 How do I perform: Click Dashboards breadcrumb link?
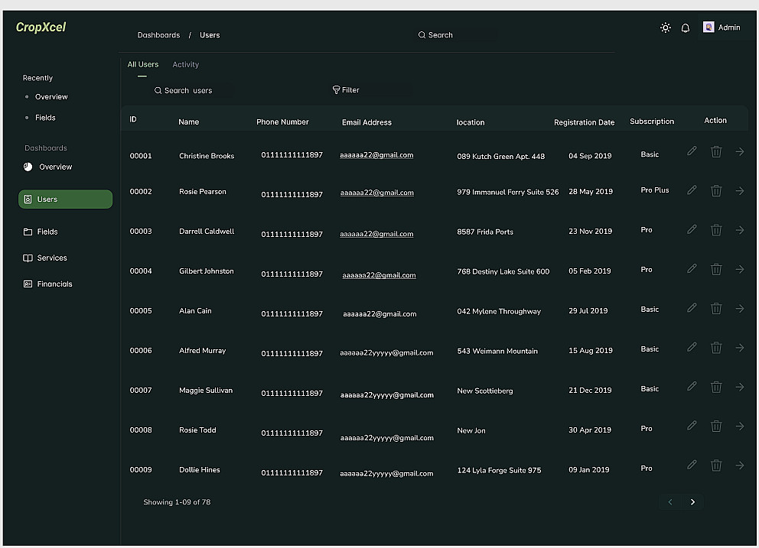pyautogui.click(x=158, y=35)
